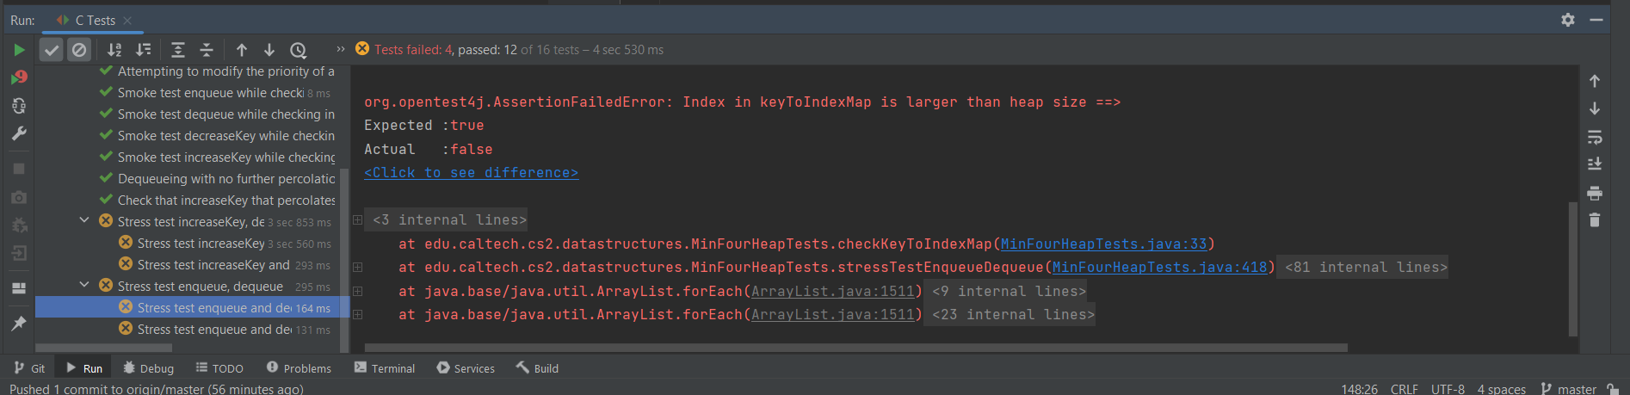Expand the '<3 internal lines>' fold
1630x395 pixels.
tap(357, 220)
